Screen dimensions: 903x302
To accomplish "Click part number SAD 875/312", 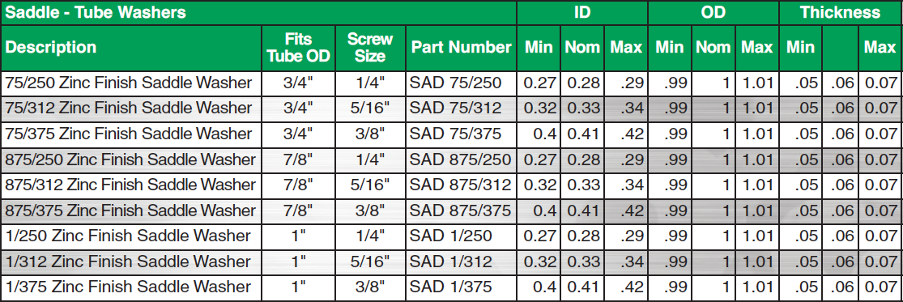I will point(460,185).
